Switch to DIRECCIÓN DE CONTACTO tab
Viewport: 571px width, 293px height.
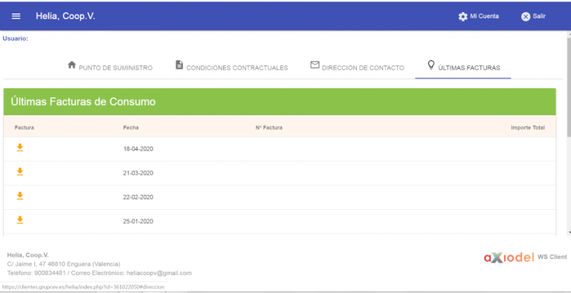point(357,66)
